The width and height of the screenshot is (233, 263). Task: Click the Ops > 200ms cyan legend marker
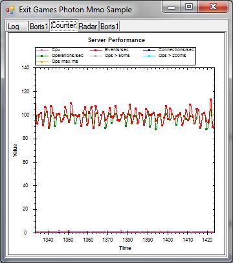point(150,56)
